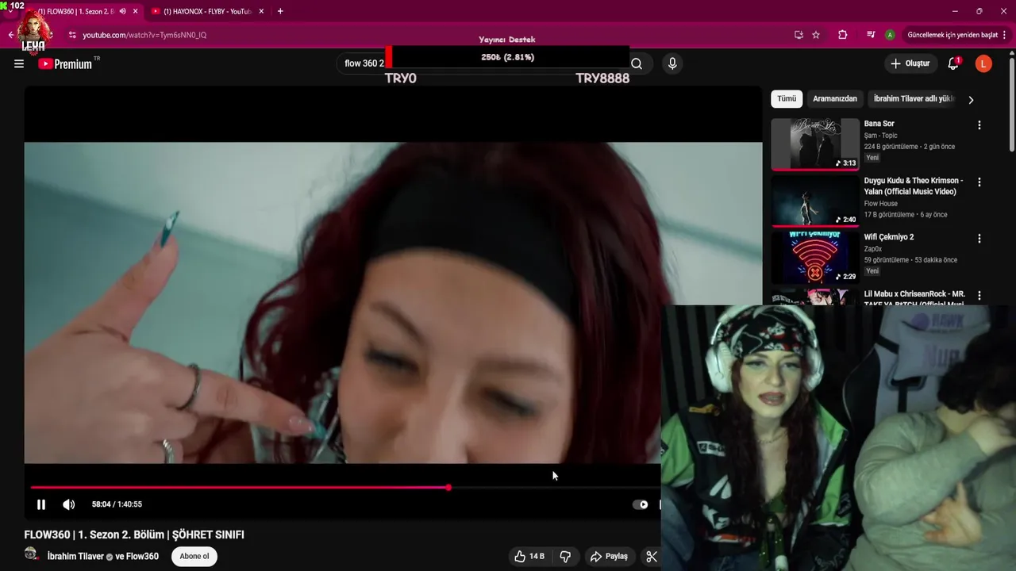1016x571 pixels.
Task: Open the Oluştur create button
Action: coord(910,63)
